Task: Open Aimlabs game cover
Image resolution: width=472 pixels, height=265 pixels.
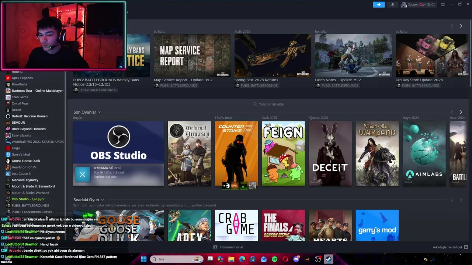Action: pos(424,153)
